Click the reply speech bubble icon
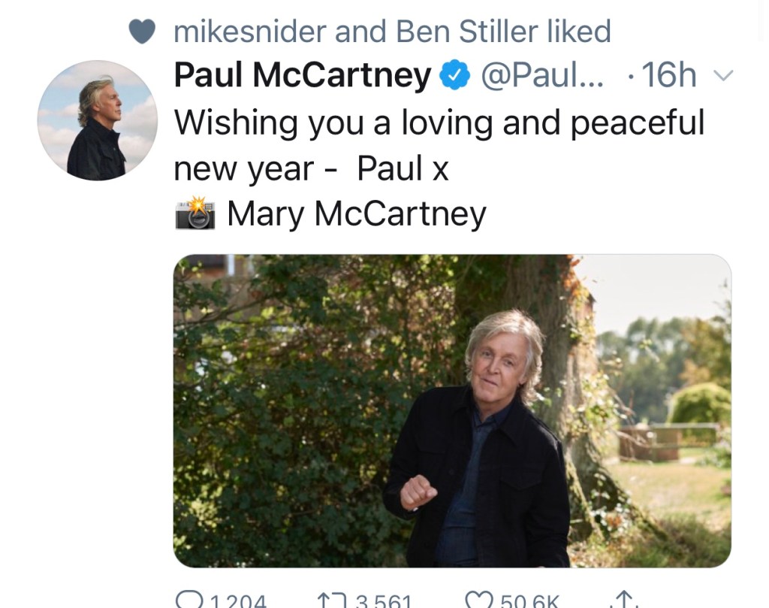Screen dimensions: 769x608 (x=186, y=600)
